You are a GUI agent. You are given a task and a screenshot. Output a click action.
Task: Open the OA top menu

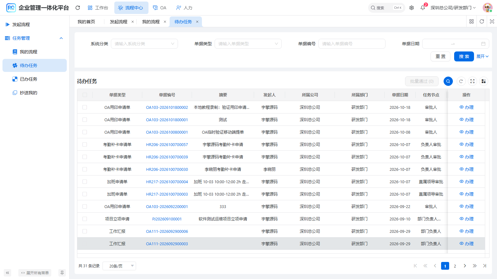tap(160, 8)
